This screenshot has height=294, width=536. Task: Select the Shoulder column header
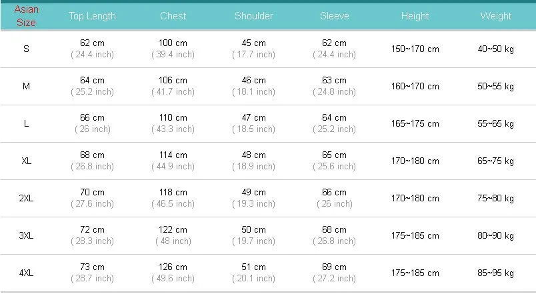253,16
